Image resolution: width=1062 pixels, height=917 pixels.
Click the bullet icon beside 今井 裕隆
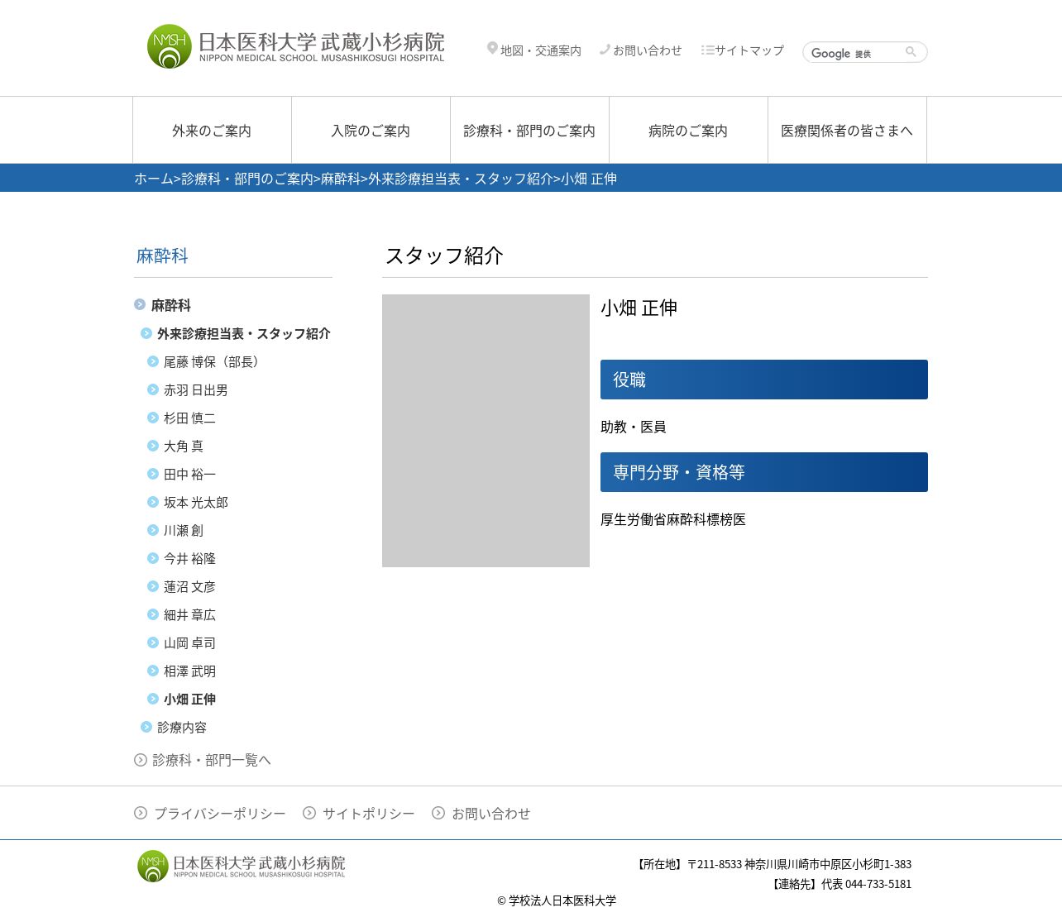tap(153, 558)
